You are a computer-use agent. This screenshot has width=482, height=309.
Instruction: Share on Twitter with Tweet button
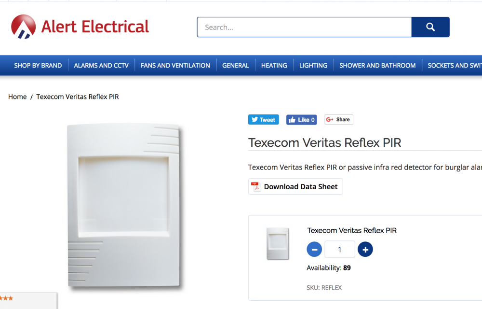264,120
